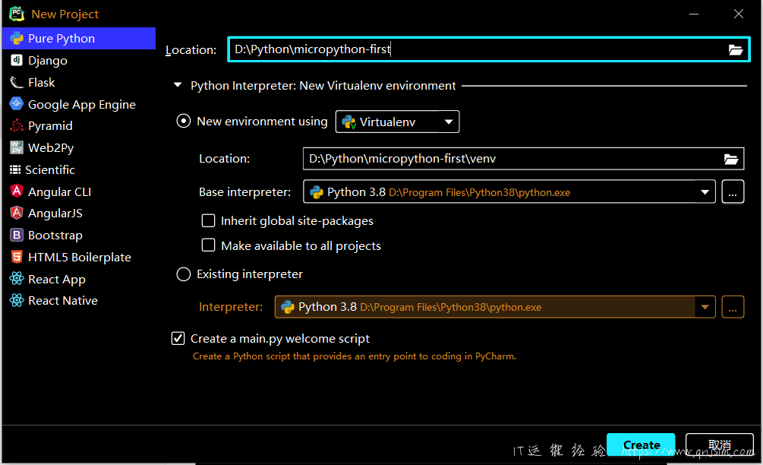Choose Bootstrap project type
The height and width of the screenshot is (465, 763).
[x=79, y=236]
